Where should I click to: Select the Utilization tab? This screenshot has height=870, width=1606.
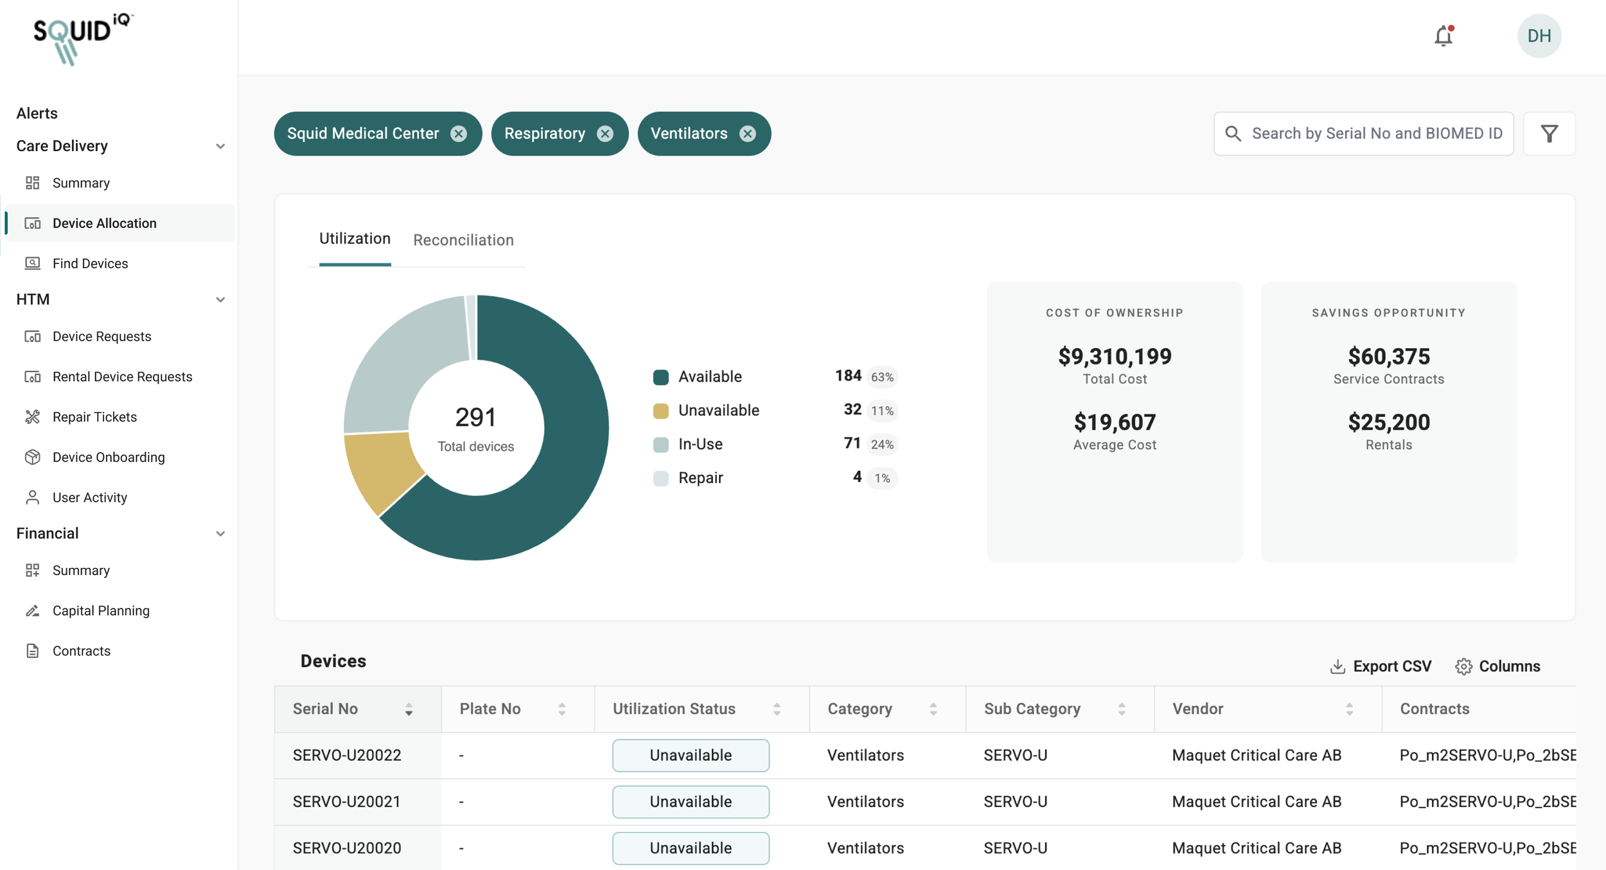pos(355,239)
